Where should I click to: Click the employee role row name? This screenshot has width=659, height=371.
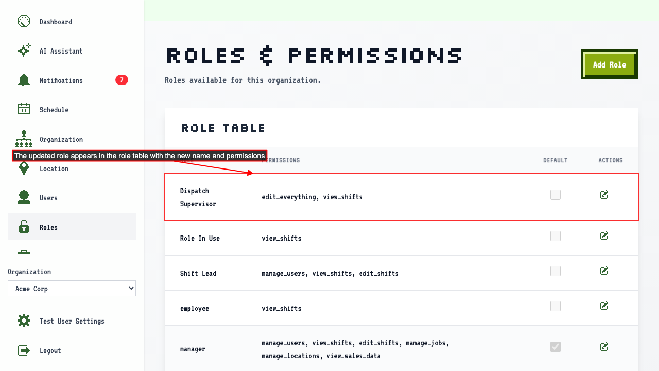pos(195,308)
